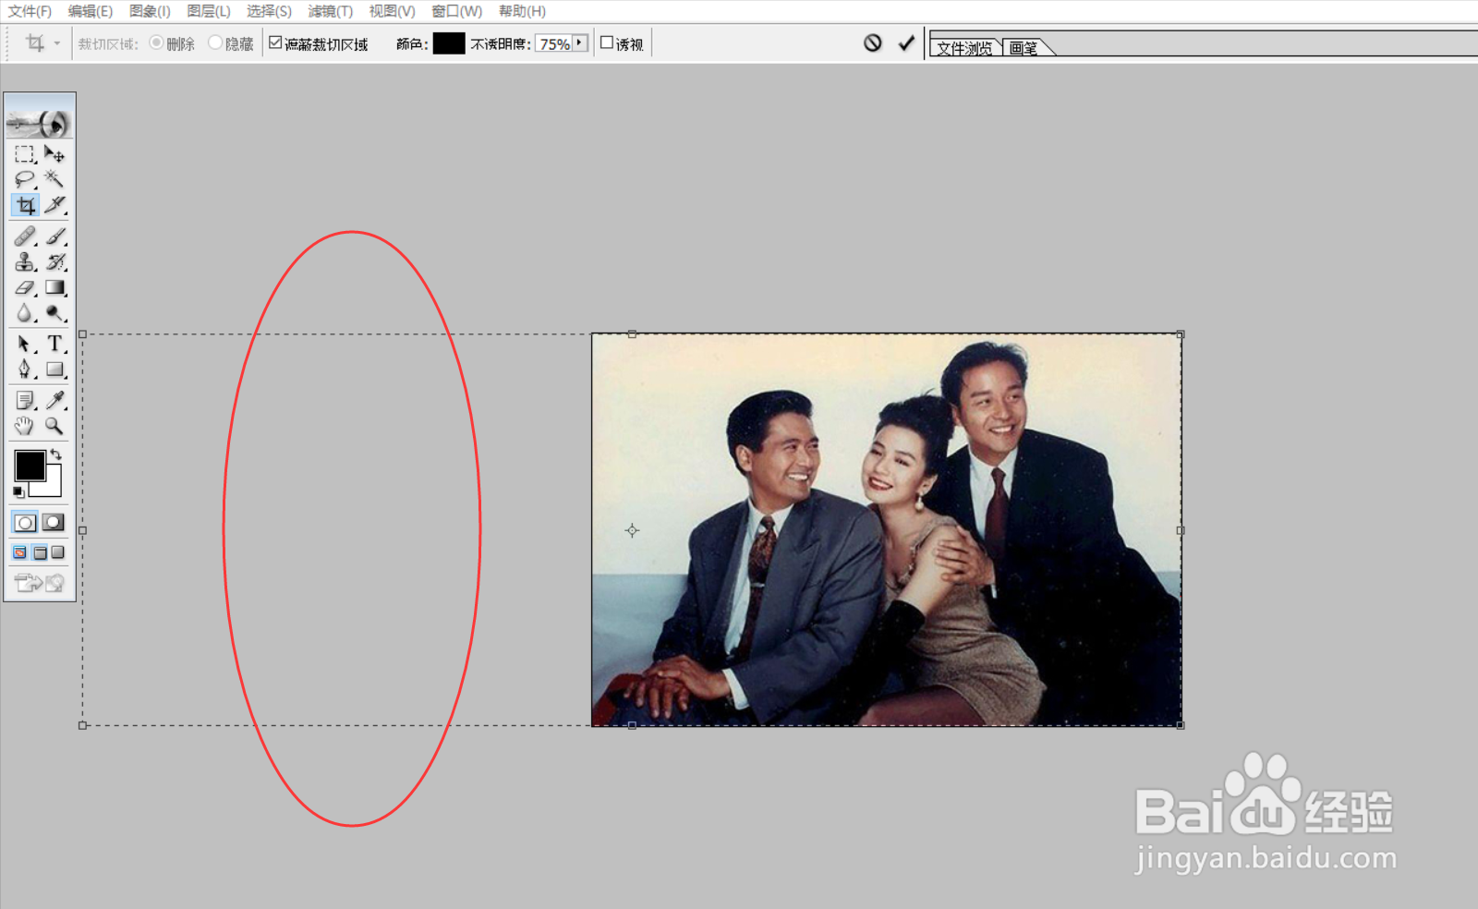Select the Slice tool
This screenshot has width=1478, height=909.
click(55, 205)
